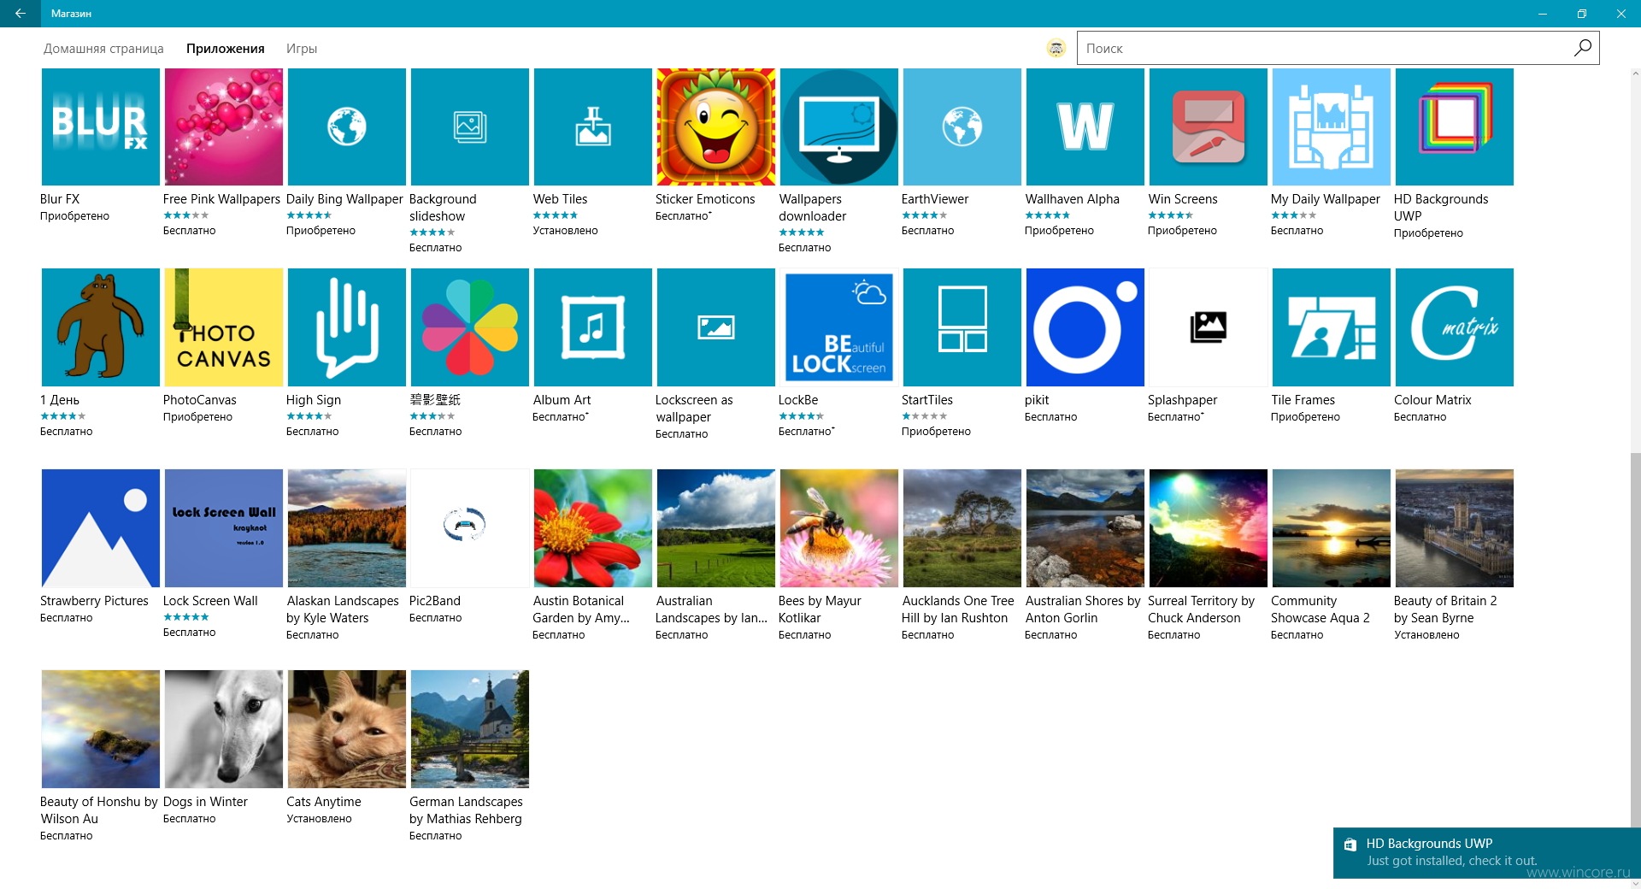Open Bees by Mayur Kotlikar thumbnail
Image resolution: width=1641 pixels, height=889 pixels.
[839, 528]
